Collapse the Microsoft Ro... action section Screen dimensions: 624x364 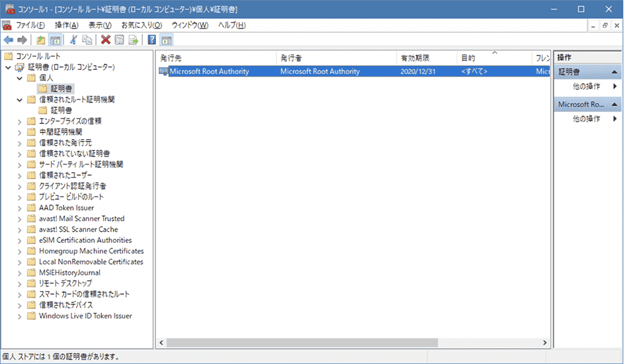614,104
